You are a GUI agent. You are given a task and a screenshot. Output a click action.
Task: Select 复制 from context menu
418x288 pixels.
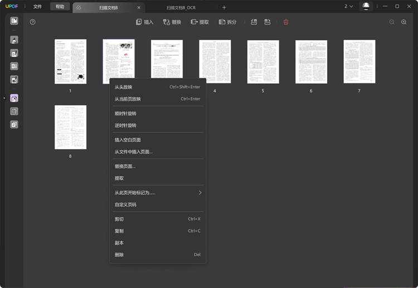(x=158, y=231)
